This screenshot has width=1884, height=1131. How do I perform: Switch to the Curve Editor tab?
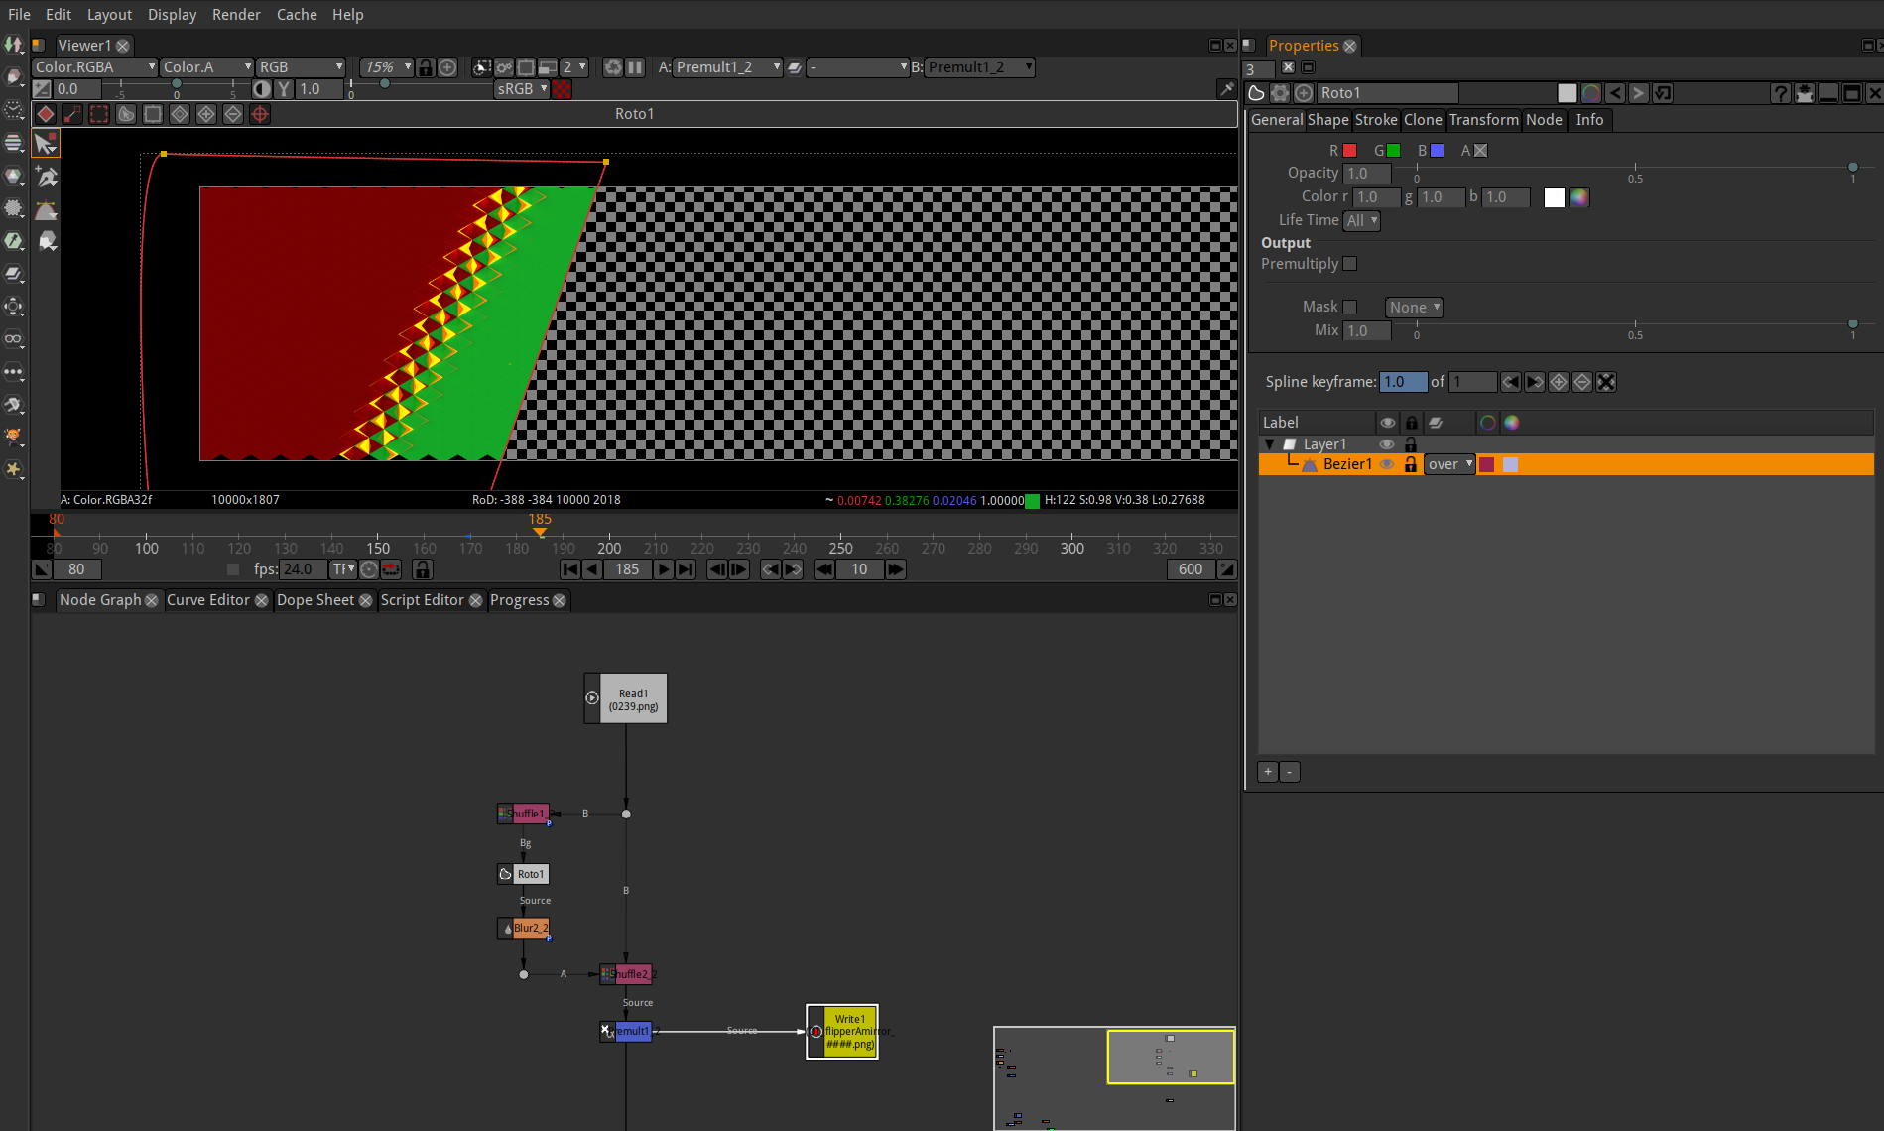coord(207,600)
